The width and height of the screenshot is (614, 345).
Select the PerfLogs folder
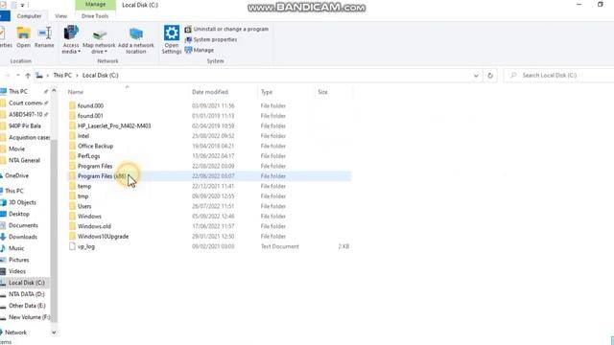pos(88,156)
